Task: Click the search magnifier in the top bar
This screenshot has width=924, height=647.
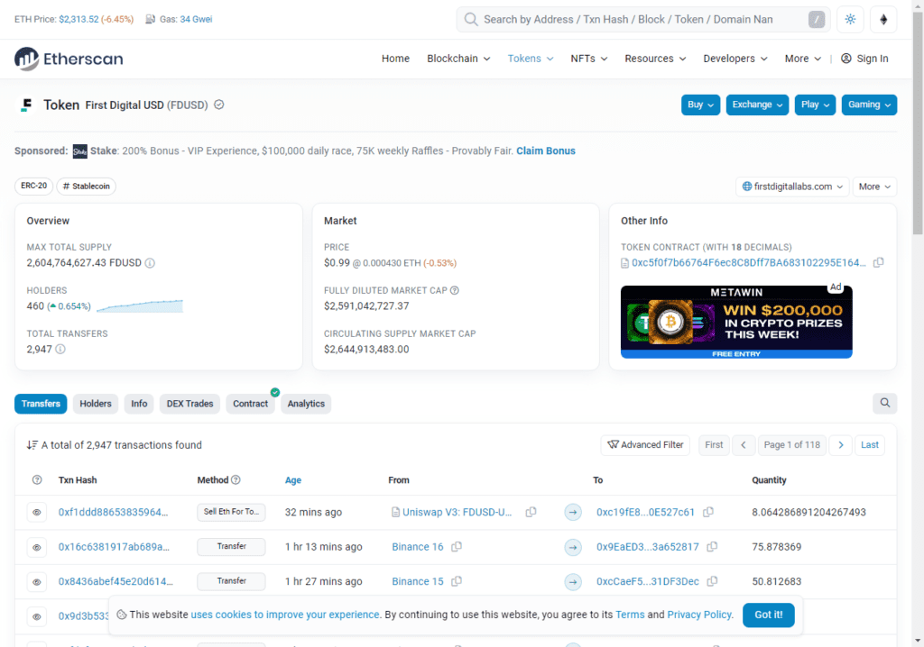Action: point(471,20)
